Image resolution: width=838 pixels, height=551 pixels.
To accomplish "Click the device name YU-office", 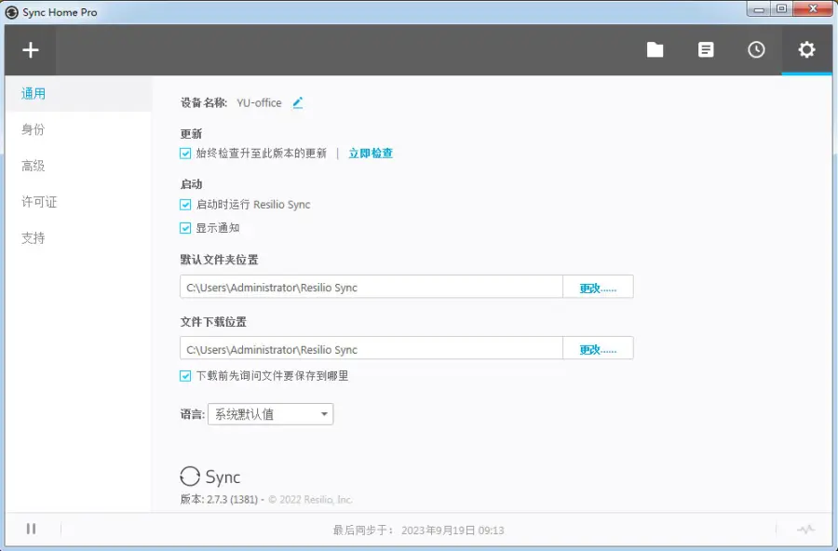I will click(259, 102).
